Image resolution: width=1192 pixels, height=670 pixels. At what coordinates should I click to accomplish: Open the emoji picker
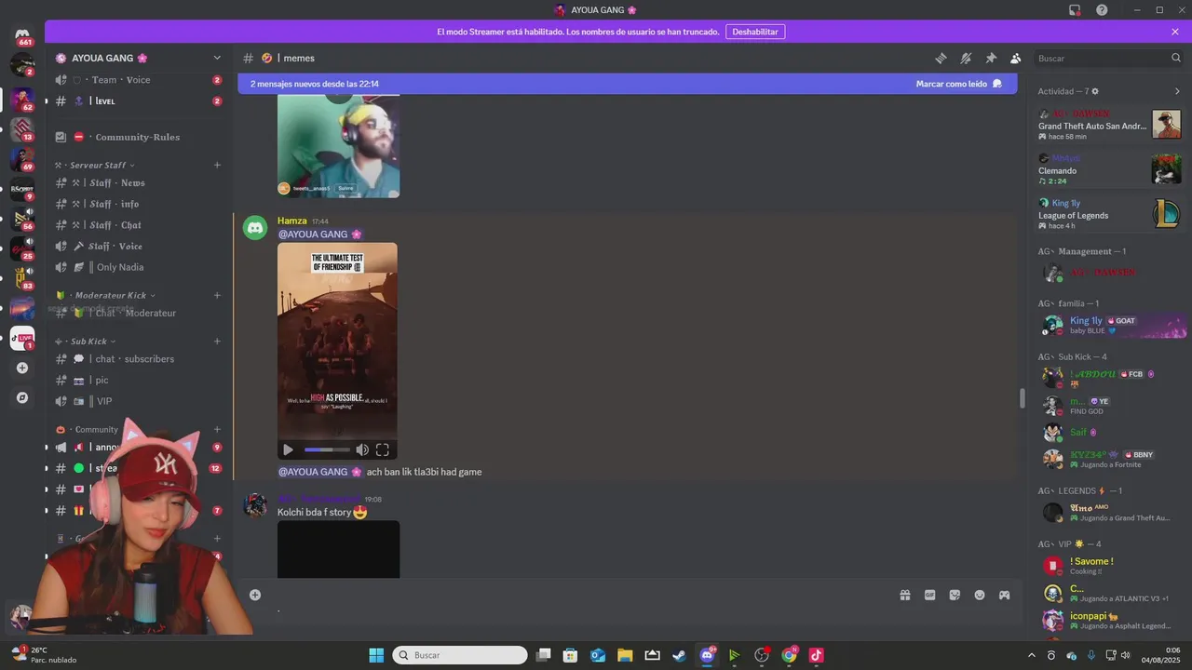[x=980, y=595]
